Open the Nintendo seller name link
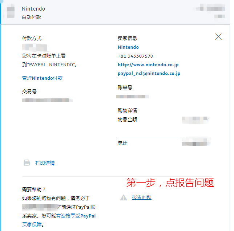 pos(128,47)
